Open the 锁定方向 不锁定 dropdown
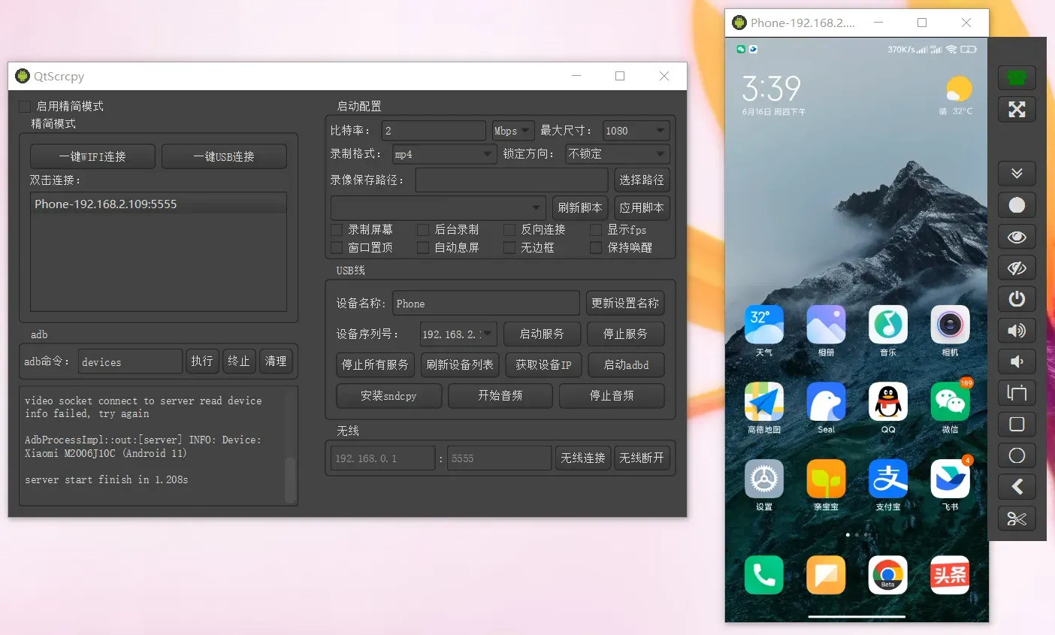 point(618,154)
